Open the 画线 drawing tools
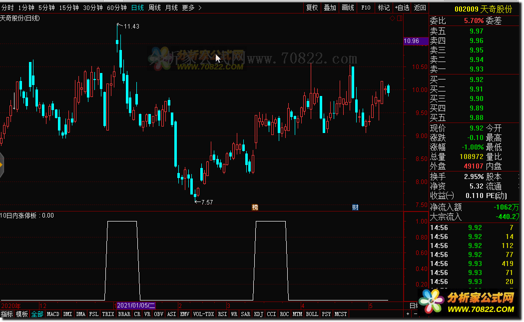The height and width of the screenshot is (322, 524). click(x=348, y=7)
